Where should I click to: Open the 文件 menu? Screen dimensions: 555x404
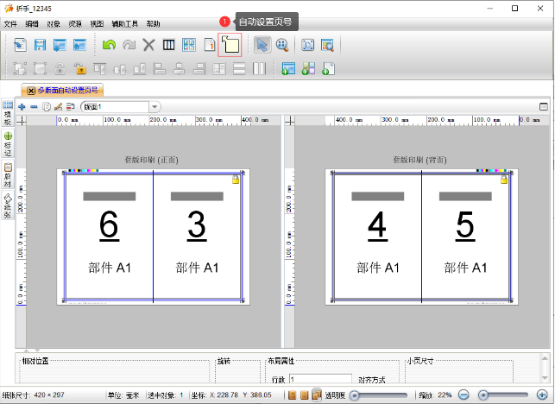click(10, 23)
